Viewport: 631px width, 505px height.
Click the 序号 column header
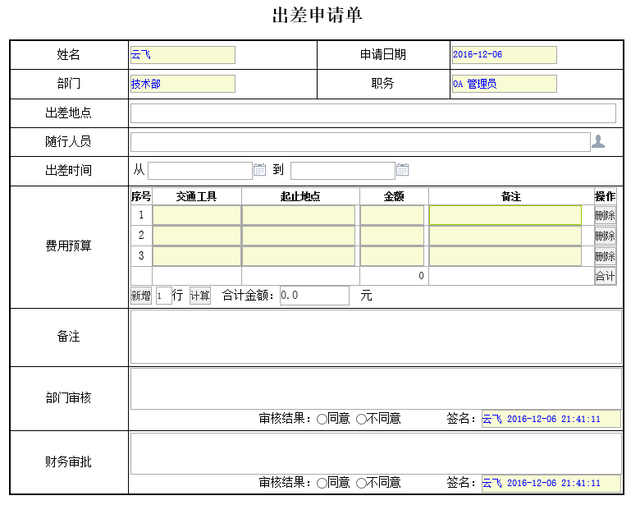point(141,196)
